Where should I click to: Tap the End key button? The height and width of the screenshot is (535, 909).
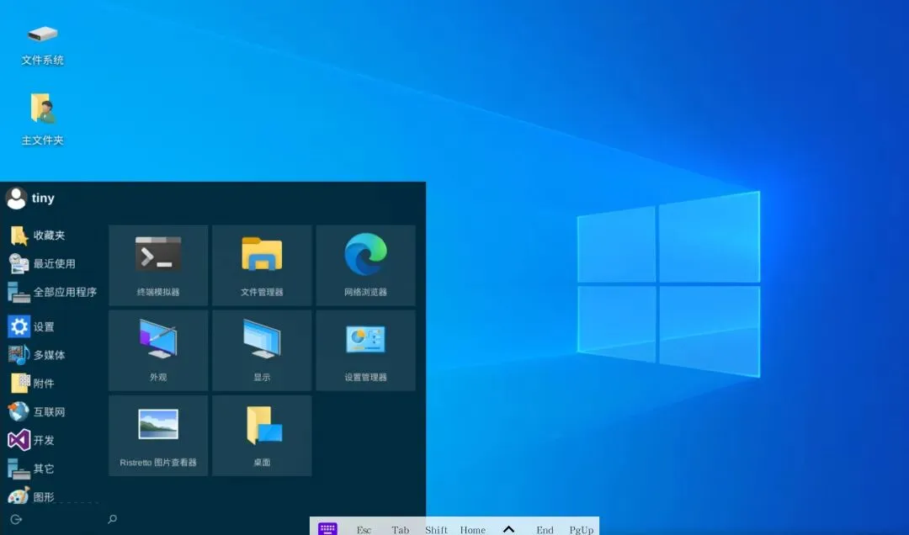pos(545,530)
